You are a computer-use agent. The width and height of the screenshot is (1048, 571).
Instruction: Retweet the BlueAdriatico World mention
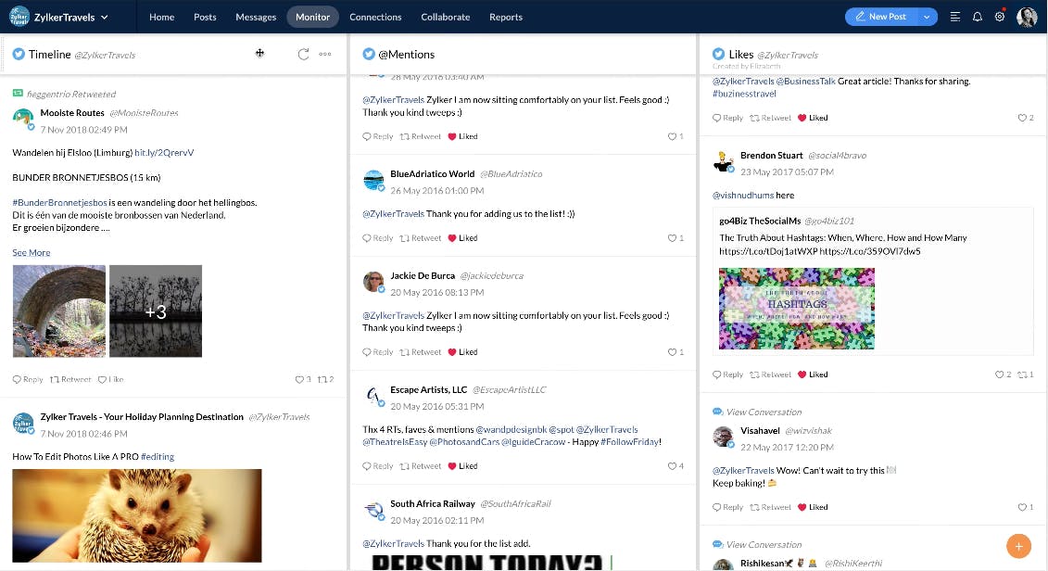pyautogui.click(x=421, y=238)
